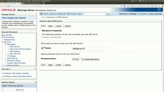Screen dimensions: 164x92
Task: Select Deployments in the tree
Action: click(9, 40)
